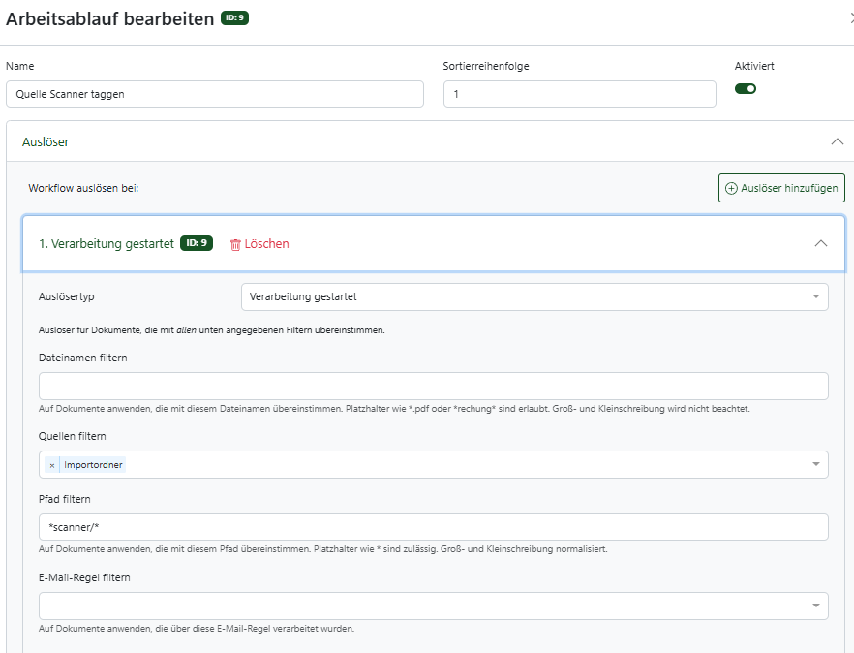Open the Auslösertyp dropdown
This screenshot has width=854, height=653.
pyautogui.click(x=534, y=297)
